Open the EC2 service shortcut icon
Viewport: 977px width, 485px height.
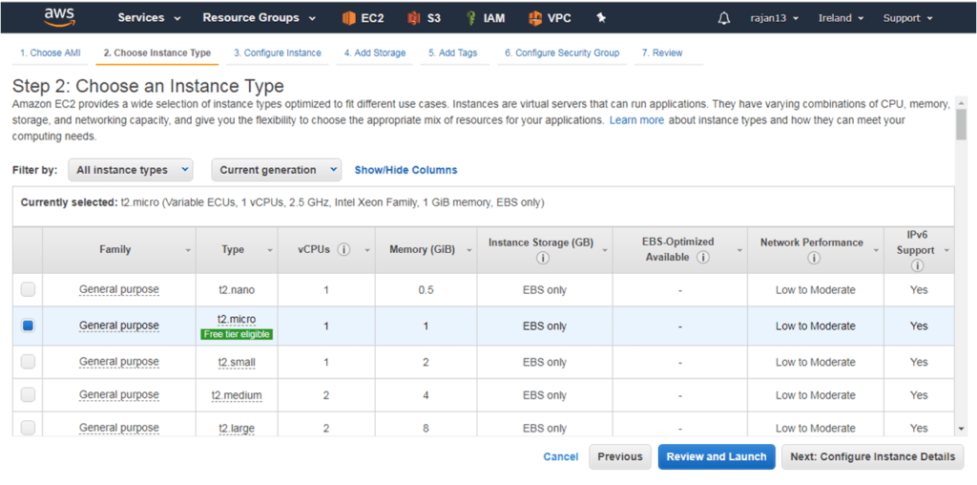click(349, 18)
